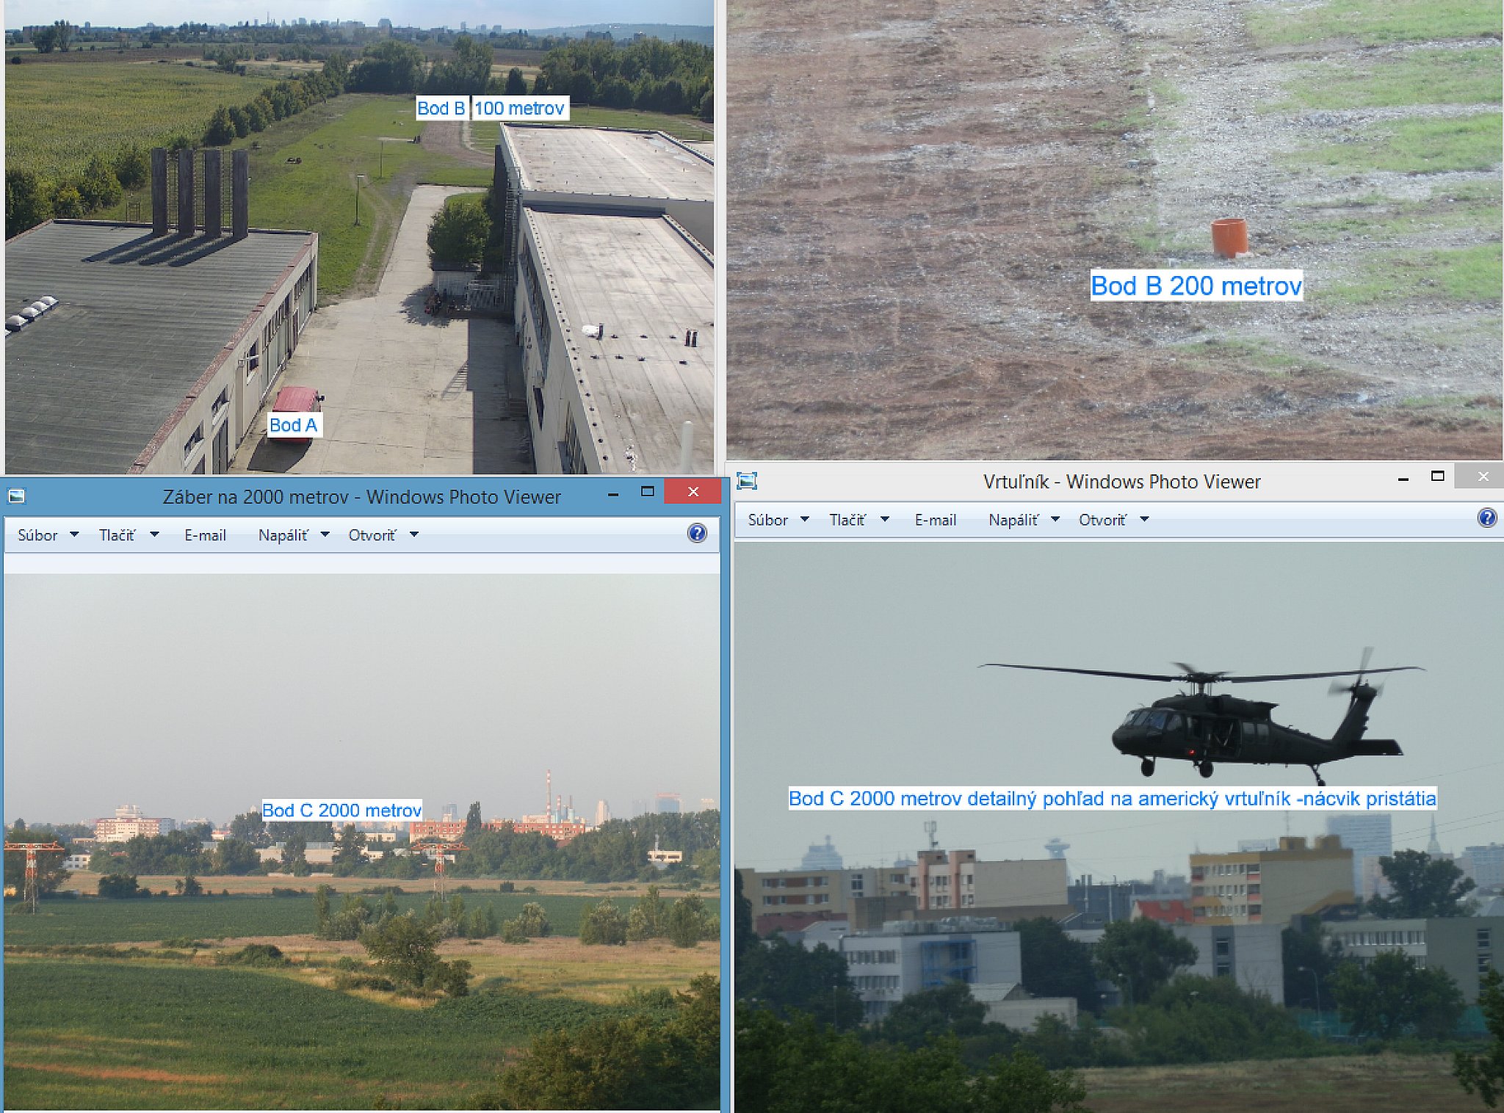Screen dimensions: 1504x1113
Task: Click Photo Viewer app icon in Vrtuľník title bar
Action: [747, 481]
